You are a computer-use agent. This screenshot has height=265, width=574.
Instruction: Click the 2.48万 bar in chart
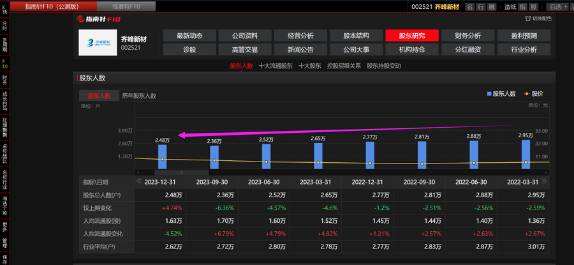[x=163, y=156]
